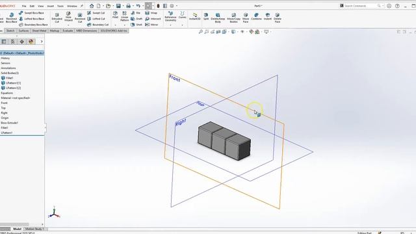Switch to the Sketch tab
This screenshot has height=234, width=416.
coord(10,31)
